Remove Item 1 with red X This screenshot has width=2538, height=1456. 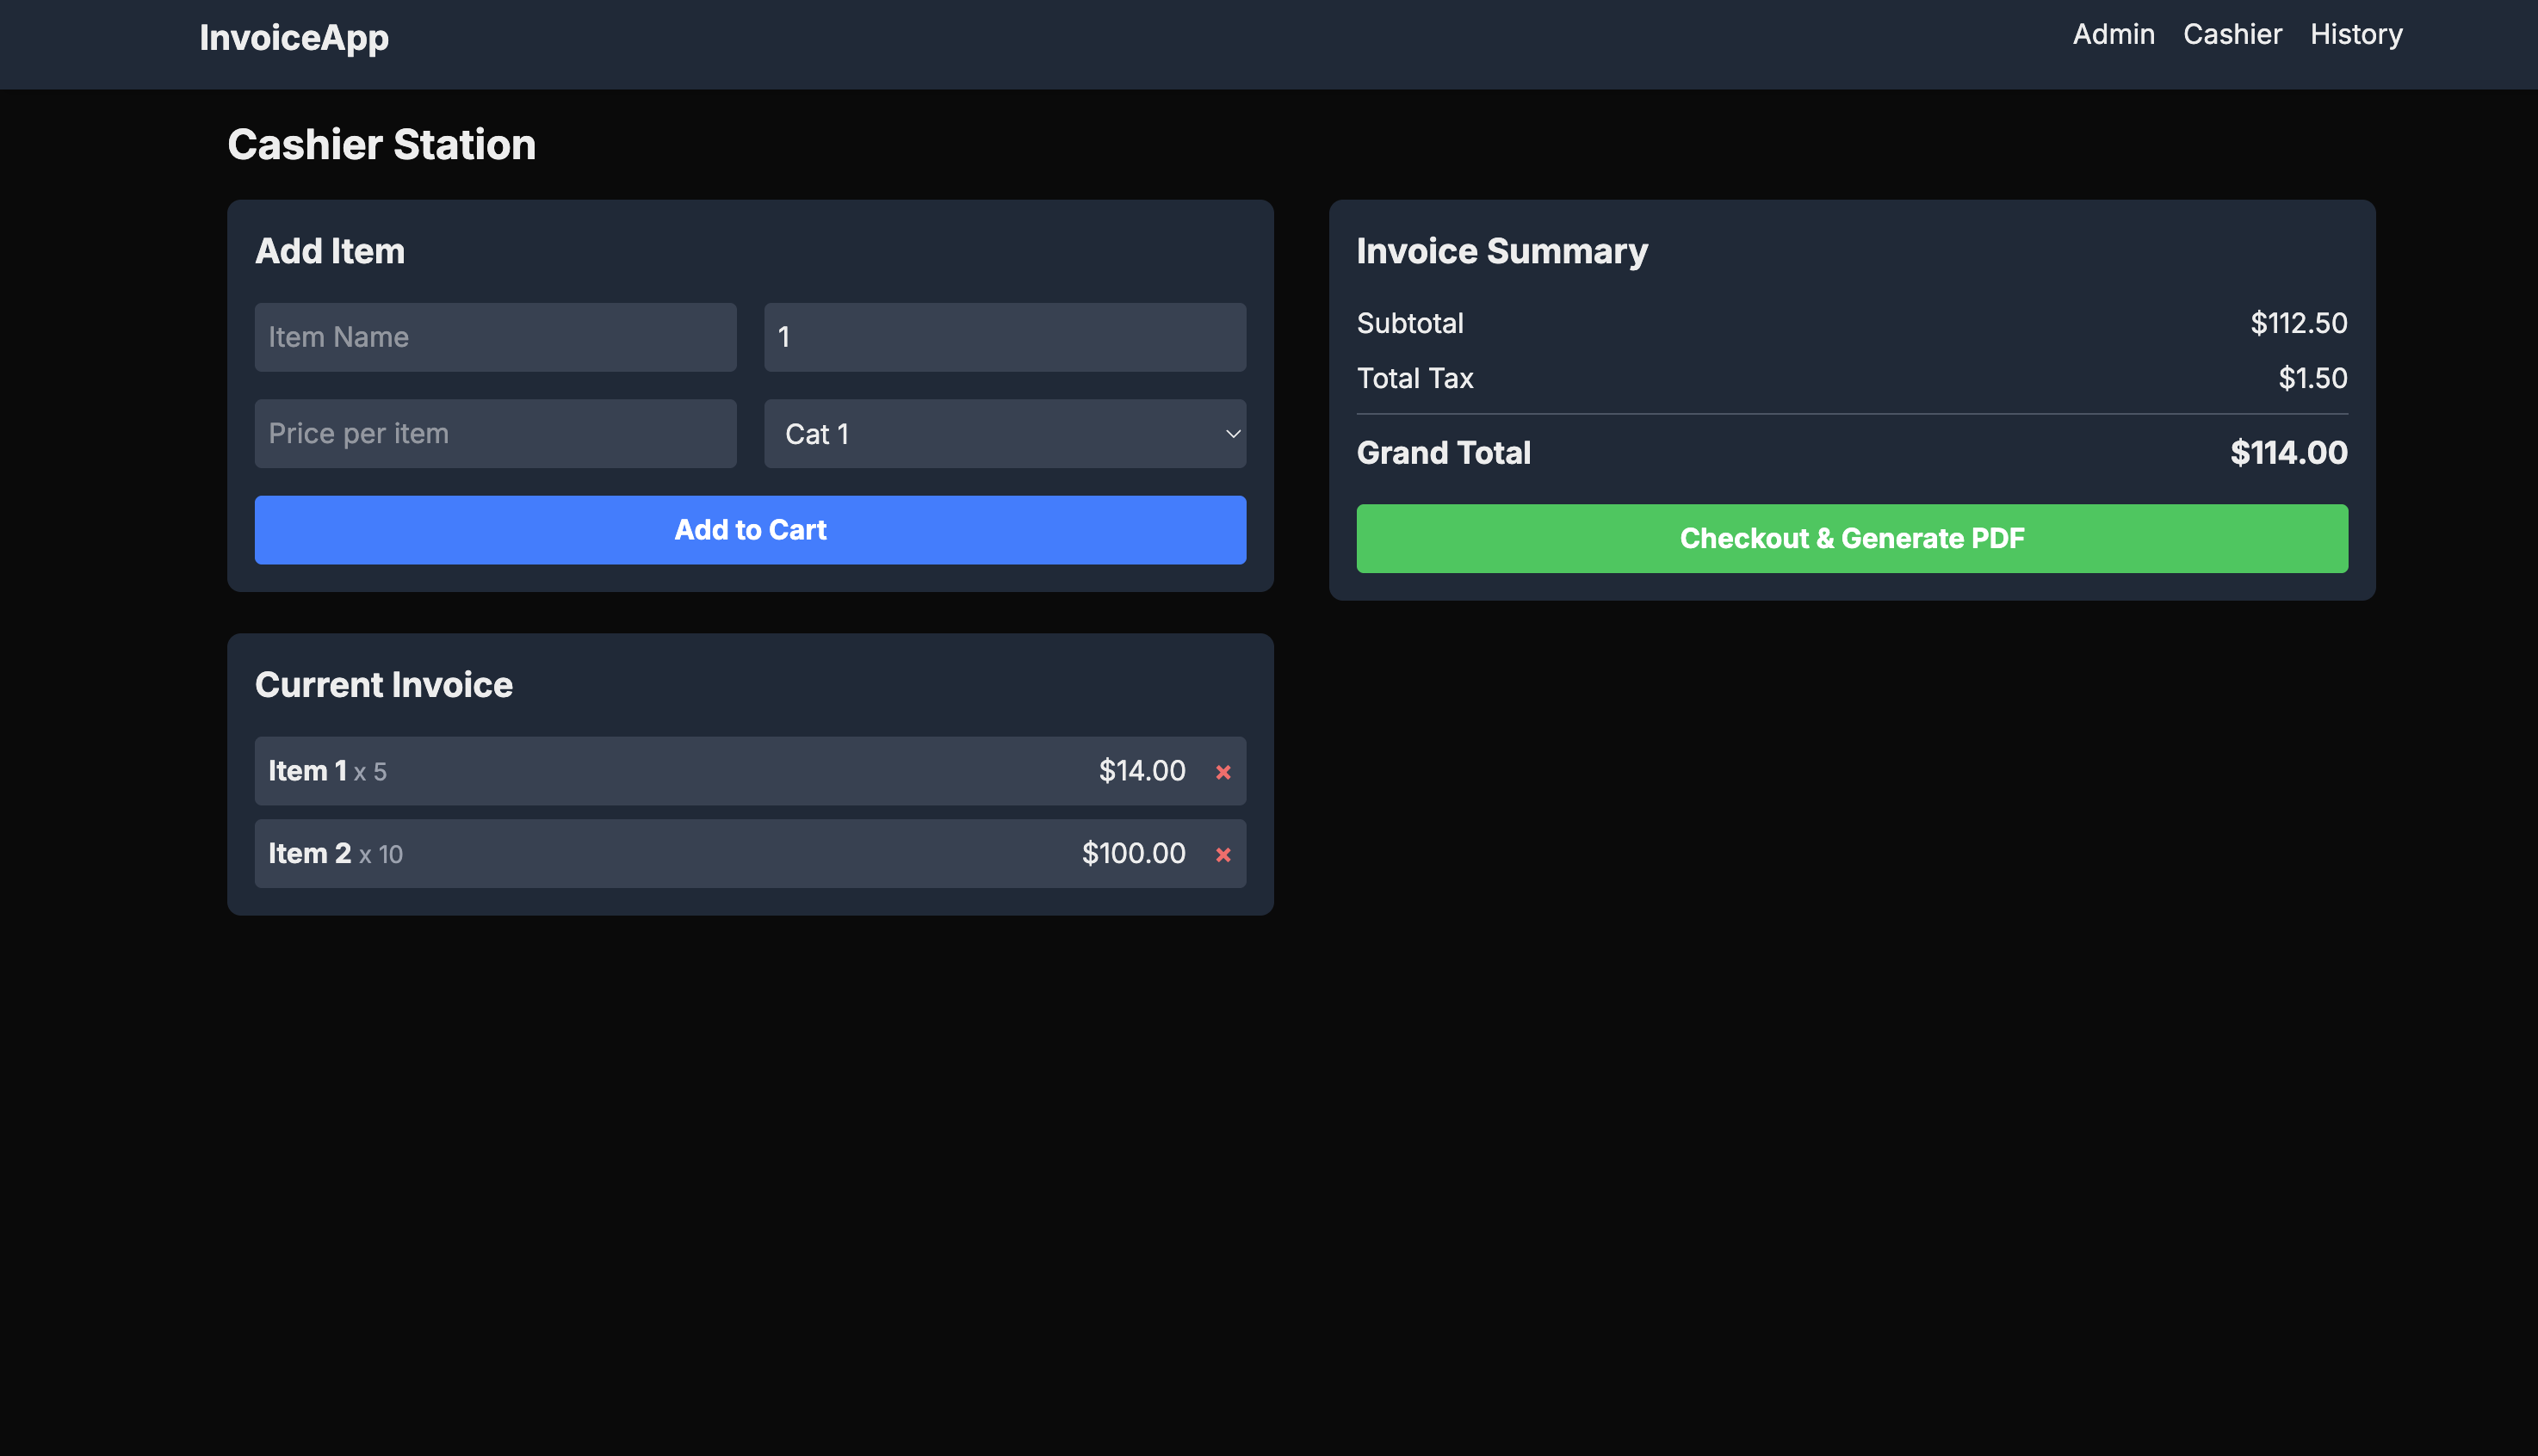pyautogui.click(x=1223, y=772)
